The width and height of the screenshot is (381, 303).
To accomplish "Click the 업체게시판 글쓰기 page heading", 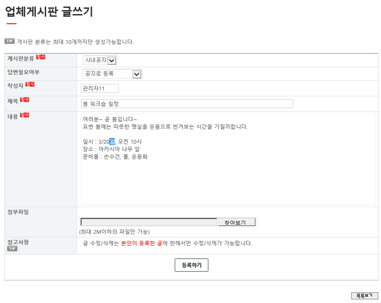I will click(49, 12).
